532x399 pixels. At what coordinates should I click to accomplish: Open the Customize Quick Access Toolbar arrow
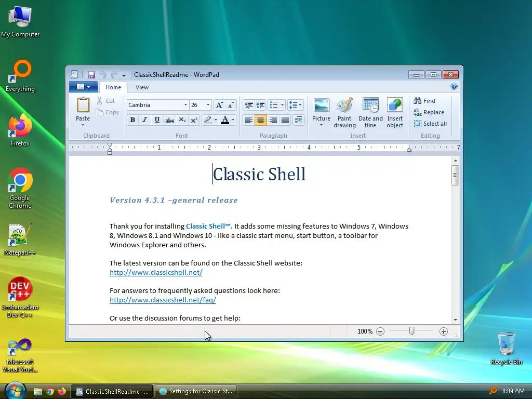(124, 75)
